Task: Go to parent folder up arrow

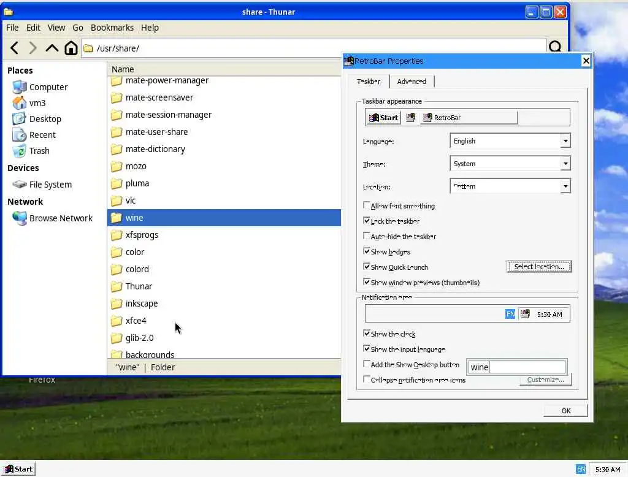Action: click(52, 48)
